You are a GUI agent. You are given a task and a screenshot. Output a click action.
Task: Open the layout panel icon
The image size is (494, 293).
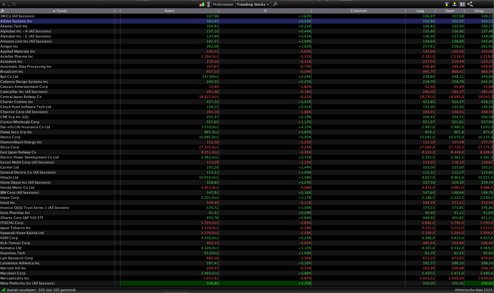pos(462,4)
